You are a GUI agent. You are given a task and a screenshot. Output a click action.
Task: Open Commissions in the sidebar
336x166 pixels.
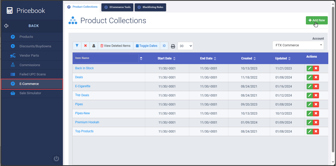tap(32, 65)
